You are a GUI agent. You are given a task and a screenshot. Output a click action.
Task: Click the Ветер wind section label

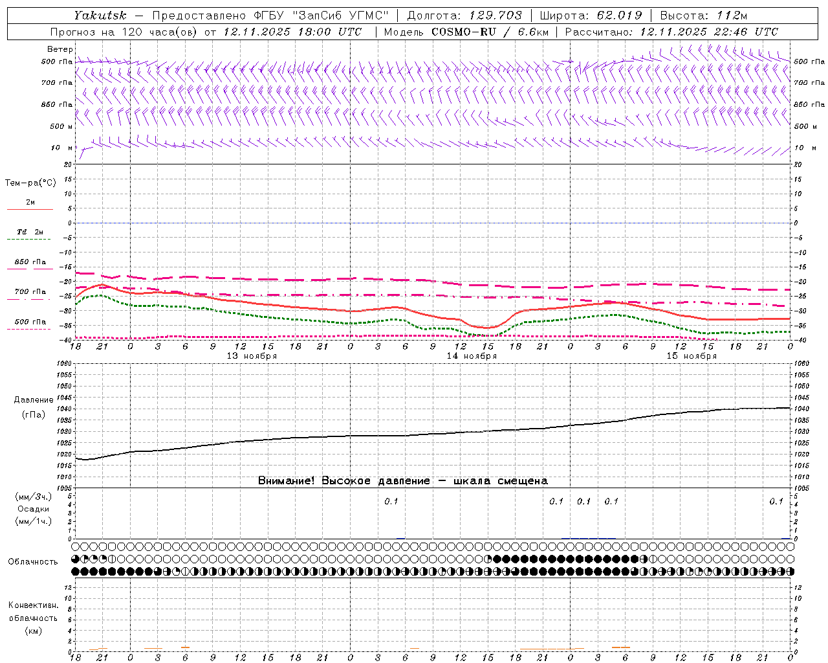click(x=60, y=49)
